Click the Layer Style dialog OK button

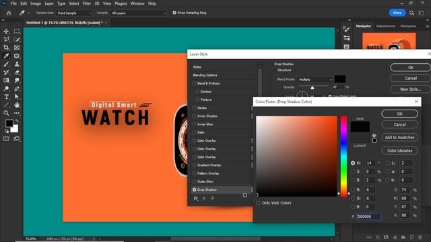coord(411,67)
